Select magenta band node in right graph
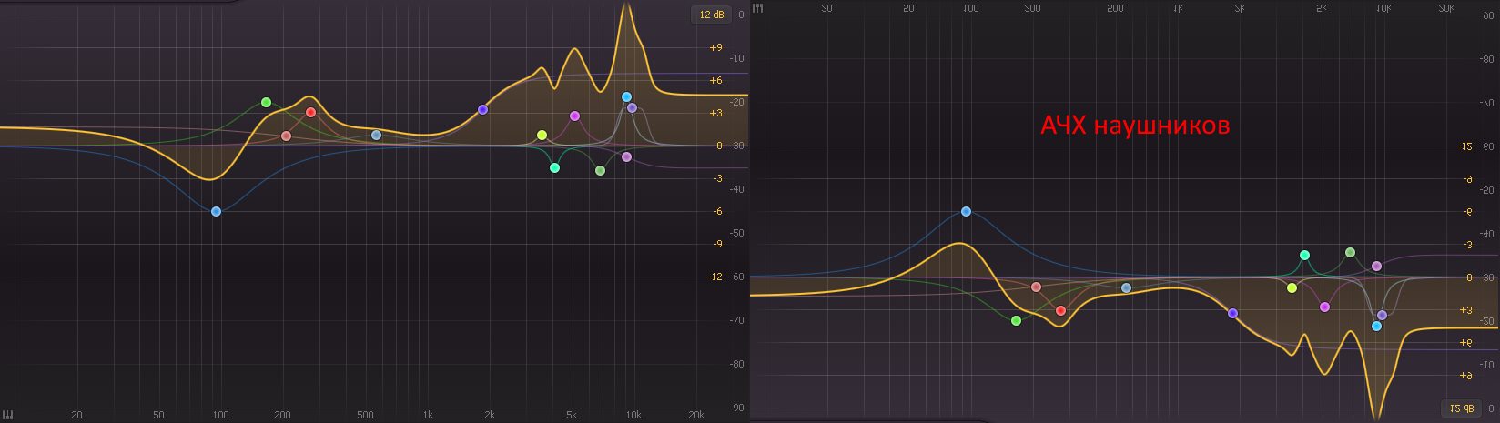The width and height of the screenshot is (1500, 423). [1324, 307]
